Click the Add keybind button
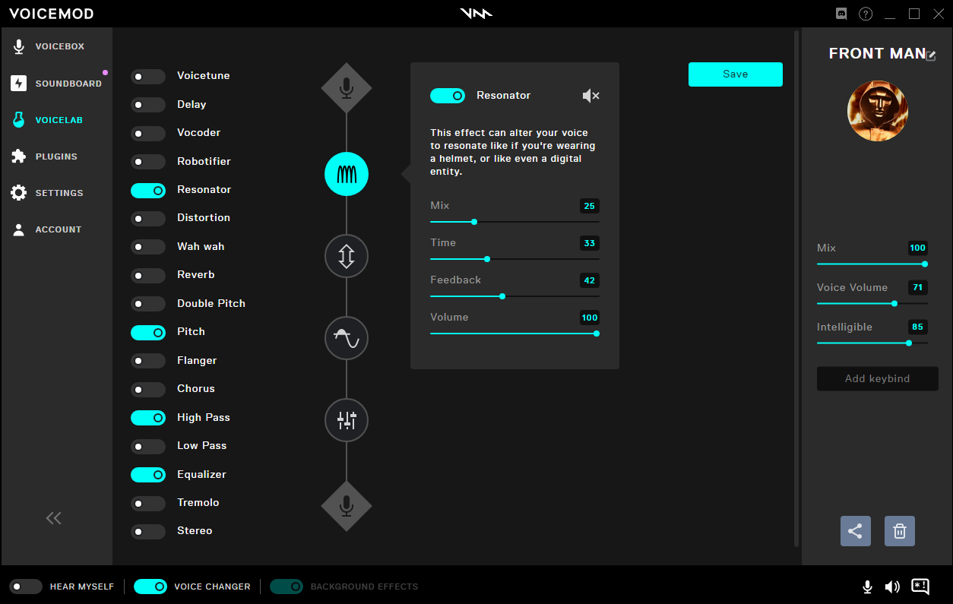 point(877,378)
